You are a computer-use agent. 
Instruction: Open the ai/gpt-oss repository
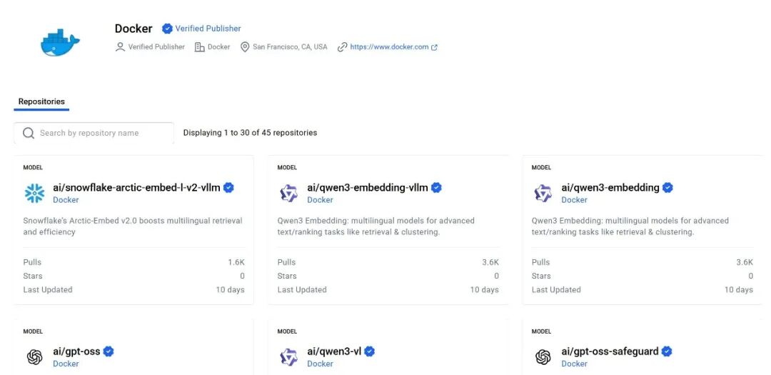(76, 351)
